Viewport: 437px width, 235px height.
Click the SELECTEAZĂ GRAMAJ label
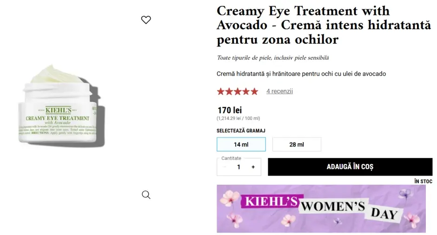pos(241,131)
